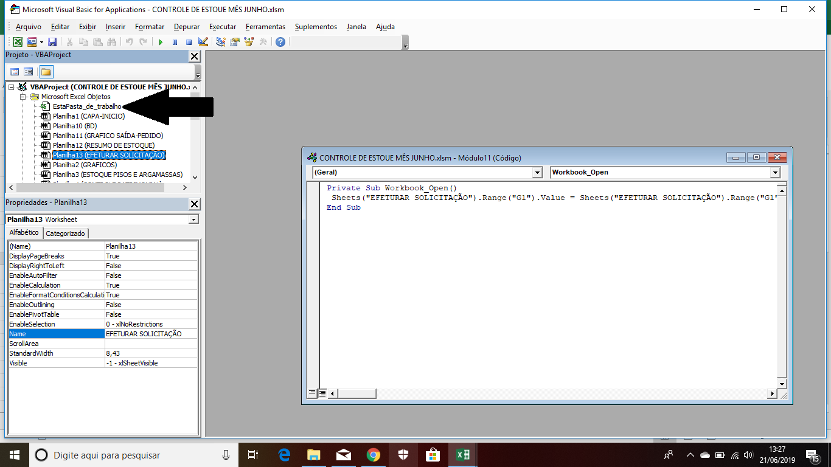831x467 pixels.
Task: Switch to the Categorizado properties tab
Action: [66, 233]
